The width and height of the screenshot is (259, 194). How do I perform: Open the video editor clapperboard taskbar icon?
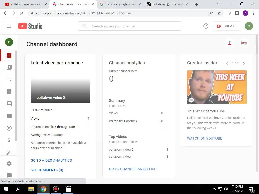[x=68, y=189]
